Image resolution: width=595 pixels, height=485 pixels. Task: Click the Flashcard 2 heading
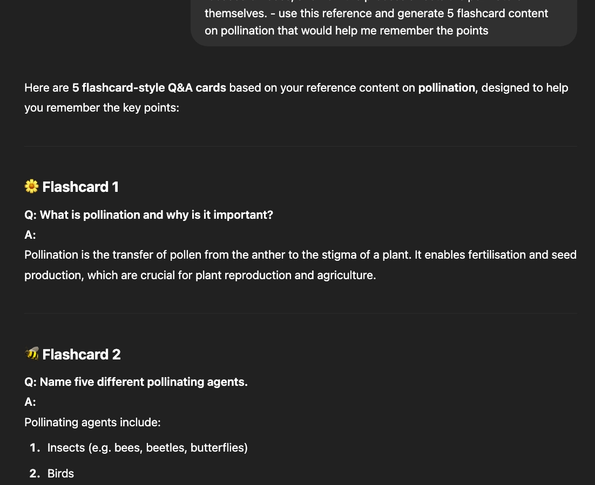(x=82, y=354)
